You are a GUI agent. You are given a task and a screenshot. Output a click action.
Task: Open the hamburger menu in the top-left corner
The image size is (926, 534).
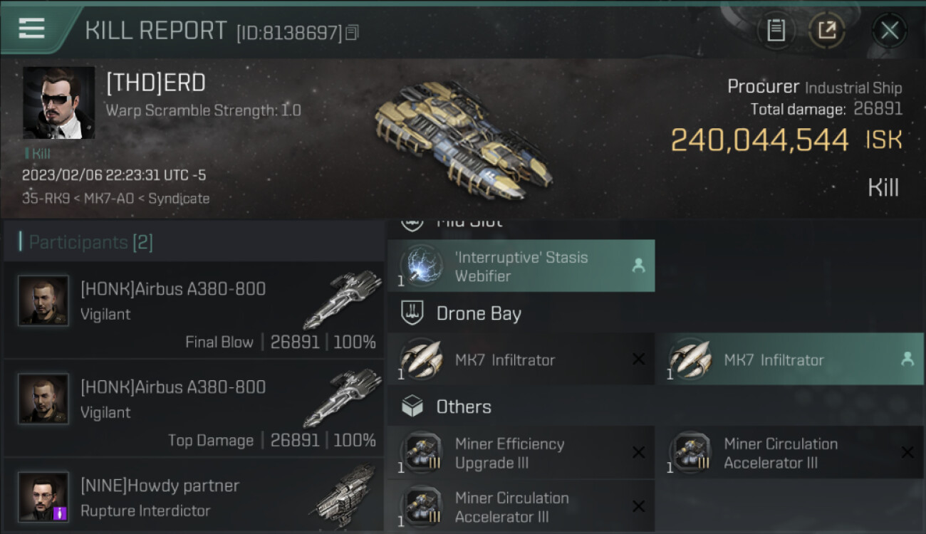coord(31,28)
